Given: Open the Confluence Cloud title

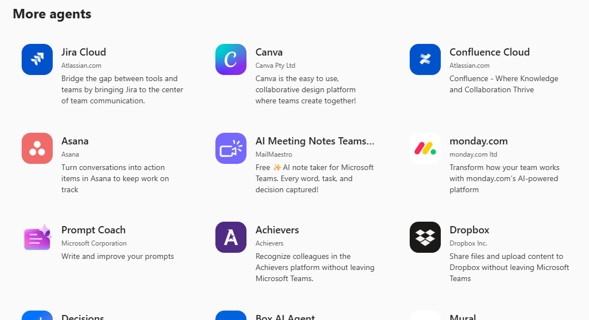Looking at the screenshot, I should click(490, 52).
